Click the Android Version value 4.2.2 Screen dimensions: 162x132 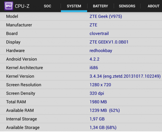(x=94, y=59)
